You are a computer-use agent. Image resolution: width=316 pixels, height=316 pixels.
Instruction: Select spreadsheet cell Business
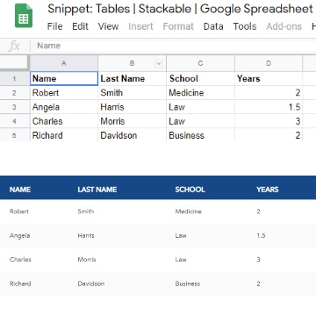200,135
